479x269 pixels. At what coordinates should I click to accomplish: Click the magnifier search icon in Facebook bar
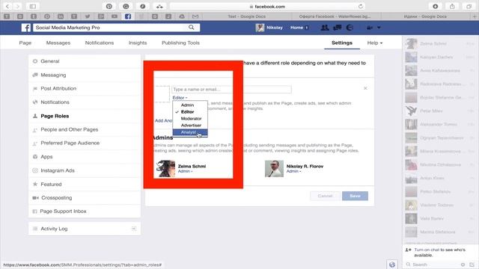click(192, 28)
